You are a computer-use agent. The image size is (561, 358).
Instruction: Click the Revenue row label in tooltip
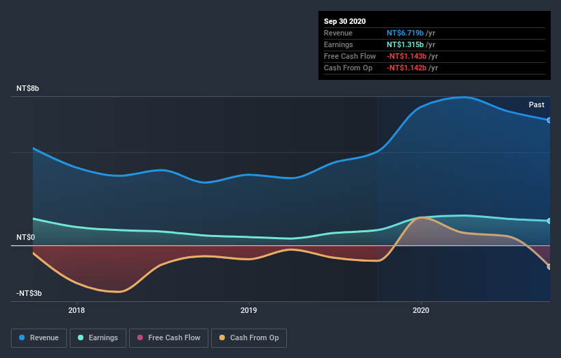[338, 33]
